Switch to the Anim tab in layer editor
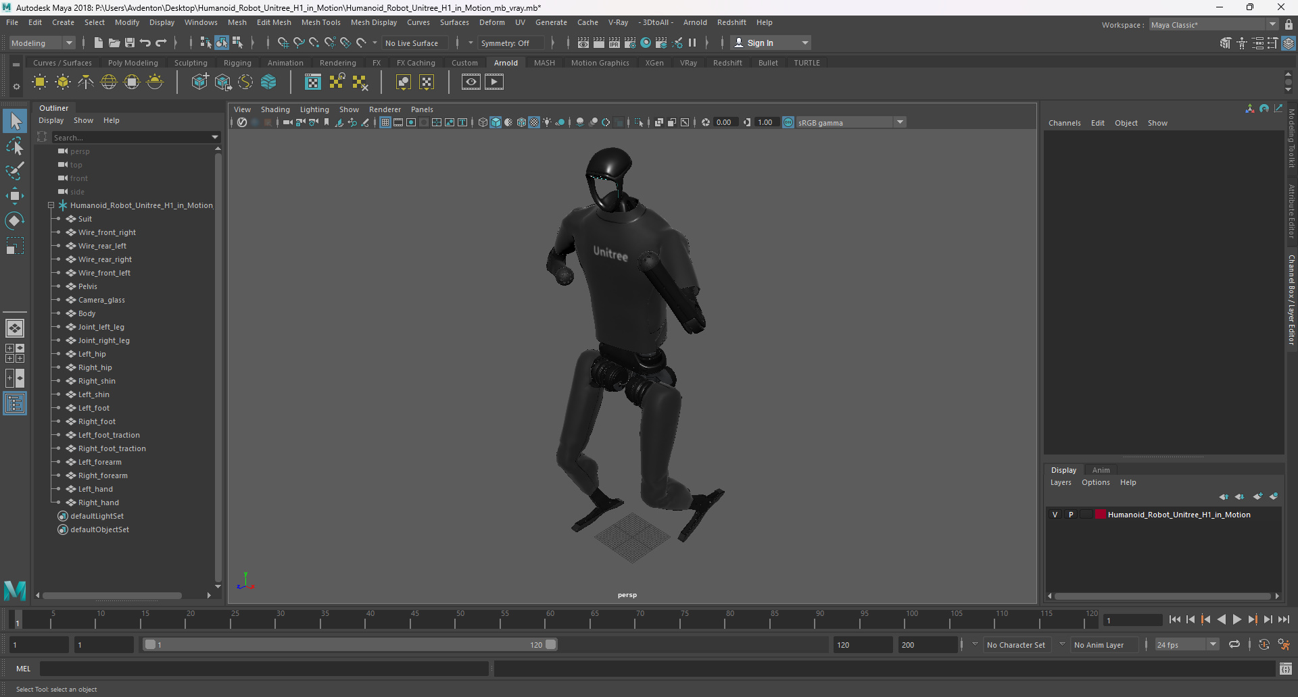 click(1101, 470)
